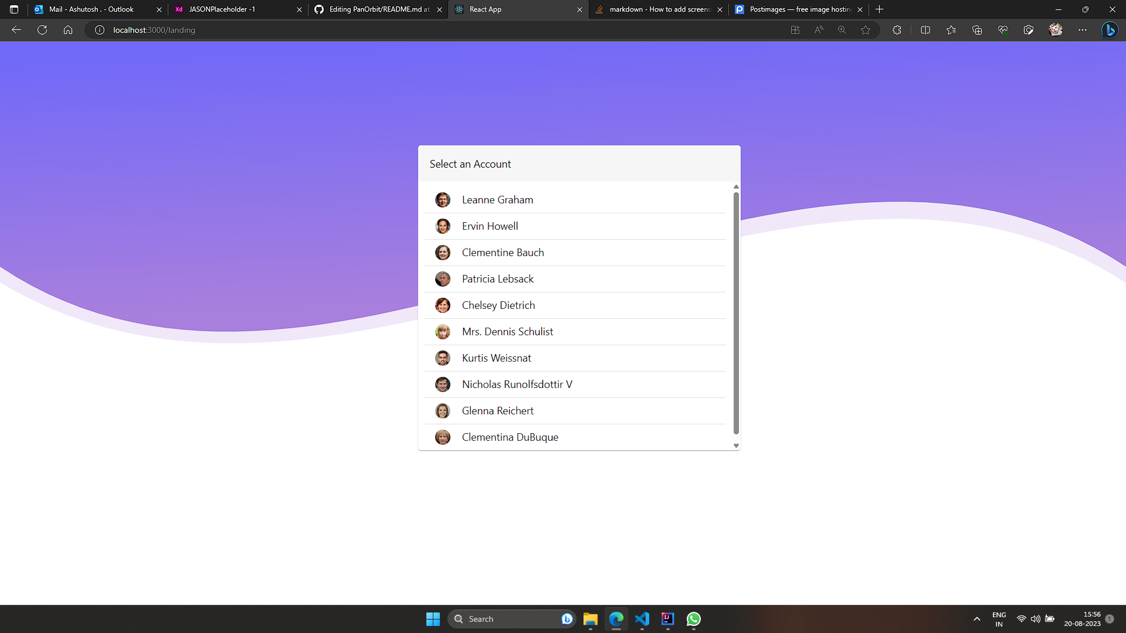Open File Explorer from the taskbar

click(x=591, y=619)
